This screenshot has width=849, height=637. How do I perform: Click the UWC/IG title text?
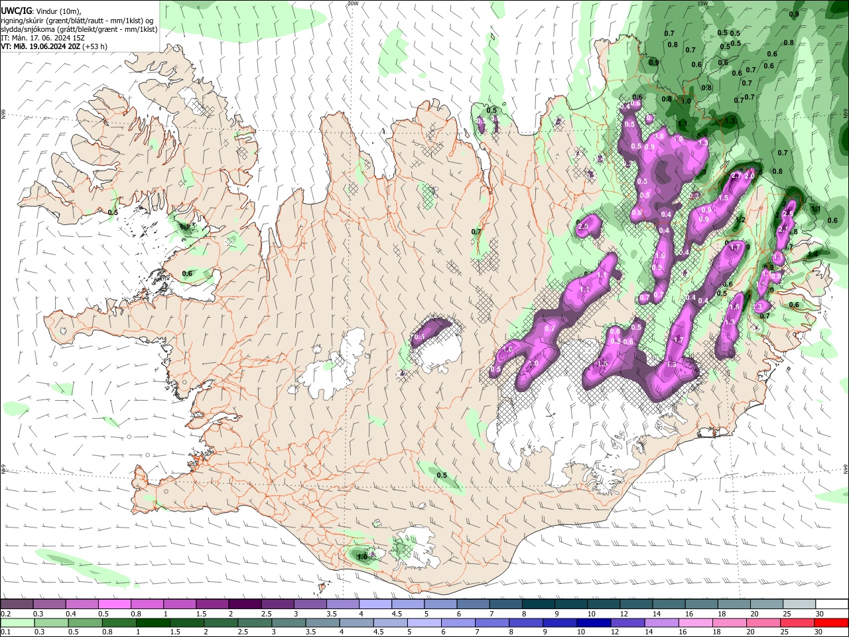coord(16,10)
